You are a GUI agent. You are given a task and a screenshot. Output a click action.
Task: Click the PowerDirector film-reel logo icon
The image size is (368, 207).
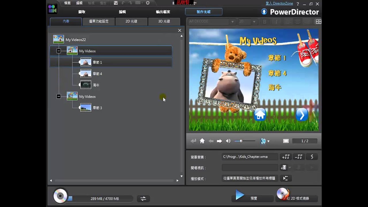[x=52, y=9]
